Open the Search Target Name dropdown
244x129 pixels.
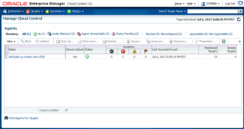point(172,11)
